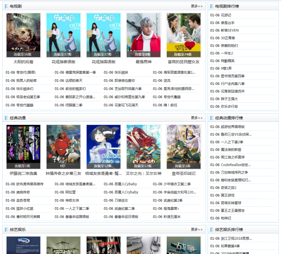The image size is (281, 254).
Task: Open the 秒速5厘米 anime link
Action: tap(172, 217)
